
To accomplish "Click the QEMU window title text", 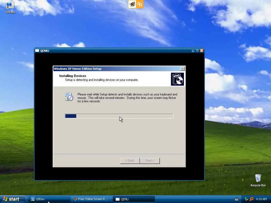I will (44, 51).
